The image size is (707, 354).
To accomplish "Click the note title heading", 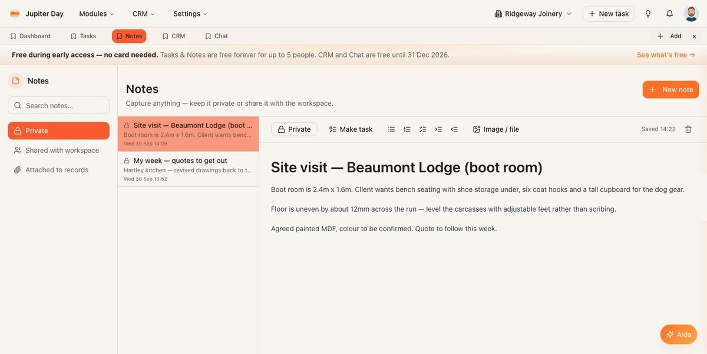I will [407, 167].
